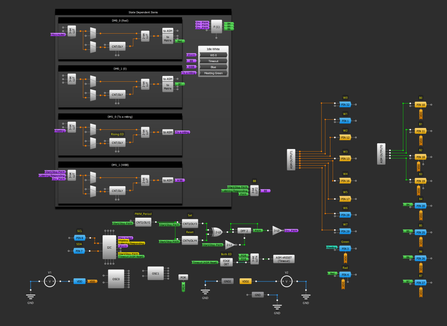
Task: Select the orange VDD2 block
Action: (246, 281)
